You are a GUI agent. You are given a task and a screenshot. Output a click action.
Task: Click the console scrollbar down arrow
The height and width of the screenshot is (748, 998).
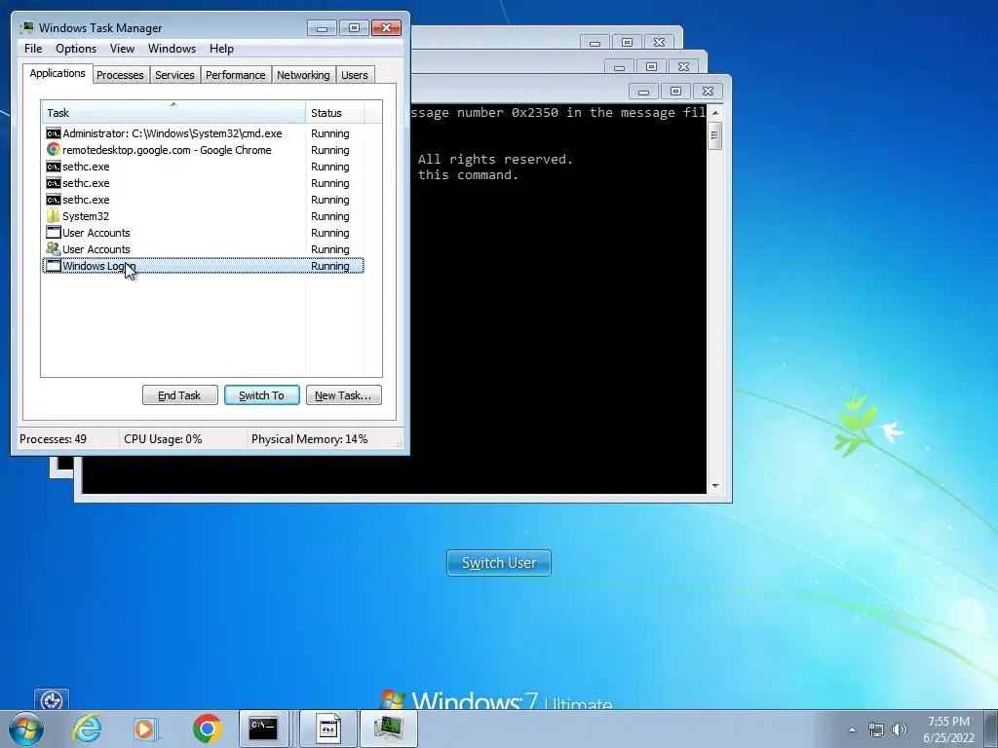pos(715,486)
